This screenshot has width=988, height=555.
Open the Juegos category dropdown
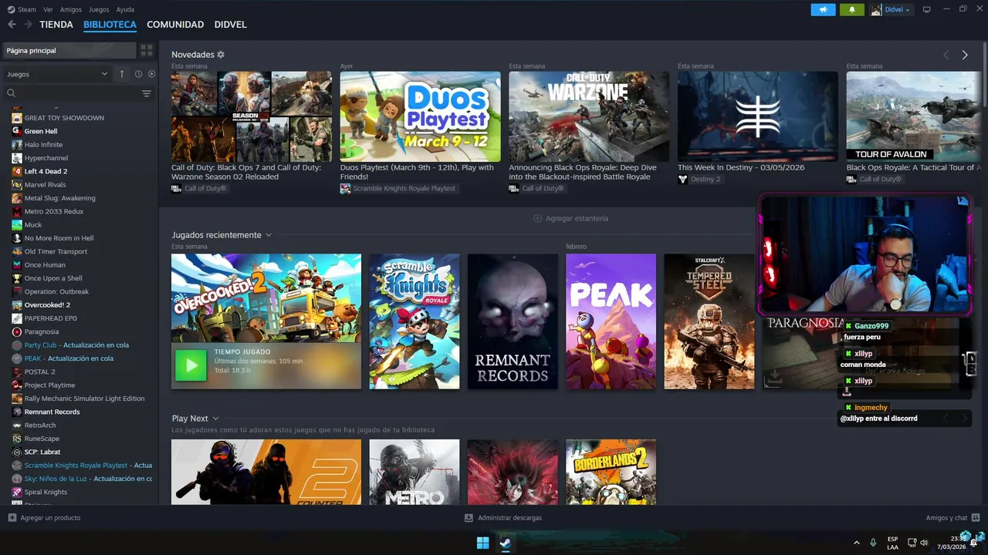(x=57, y=74)
